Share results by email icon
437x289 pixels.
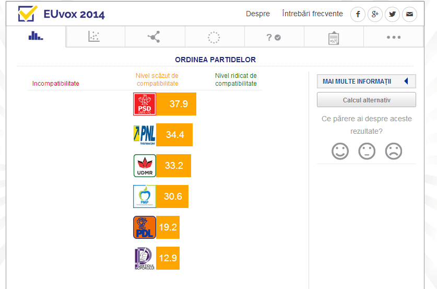tap(410, 14)
